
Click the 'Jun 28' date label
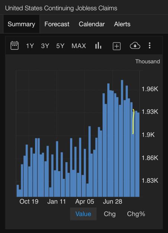(112, 202)
